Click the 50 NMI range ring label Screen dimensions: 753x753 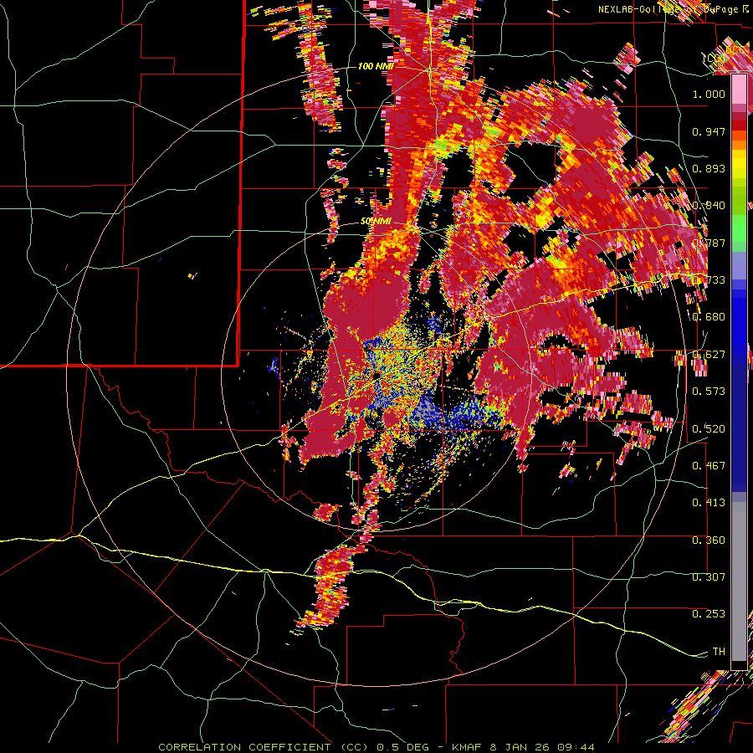point(376,222)
